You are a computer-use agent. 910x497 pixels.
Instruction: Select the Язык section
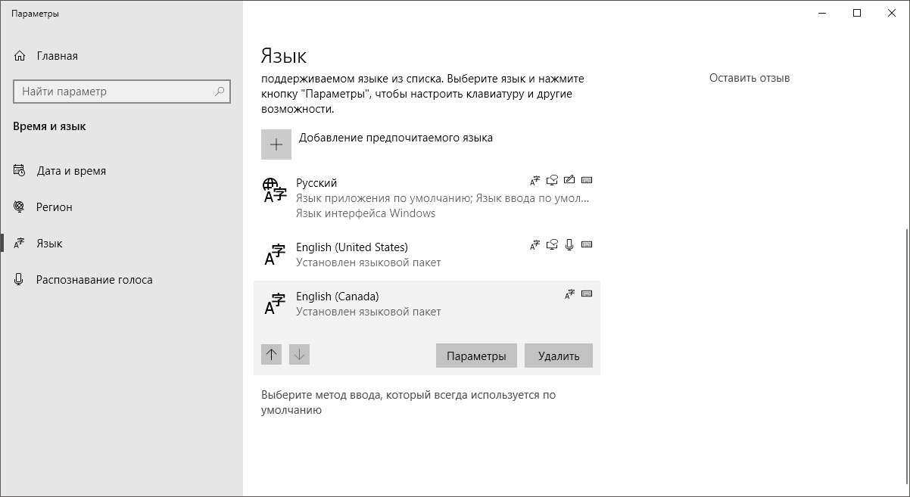click(121, 244)
